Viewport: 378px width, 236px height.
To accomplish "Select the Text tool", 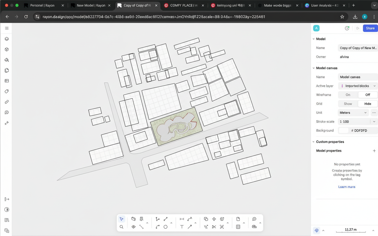I will pos(182,227).
